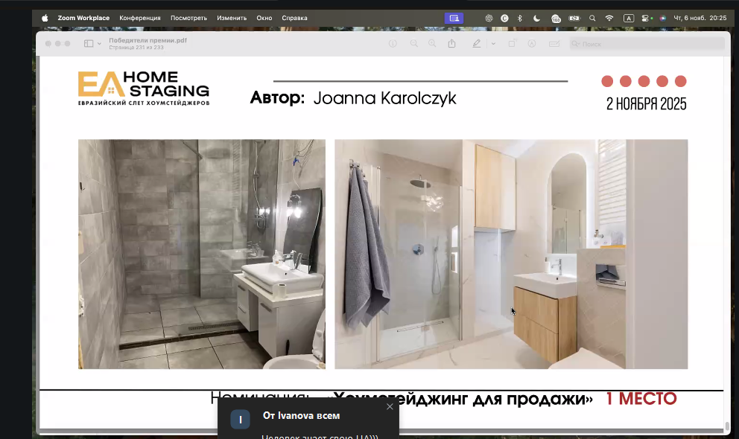
Task: Click the Share toolbar icon
Action: point(451,43)
